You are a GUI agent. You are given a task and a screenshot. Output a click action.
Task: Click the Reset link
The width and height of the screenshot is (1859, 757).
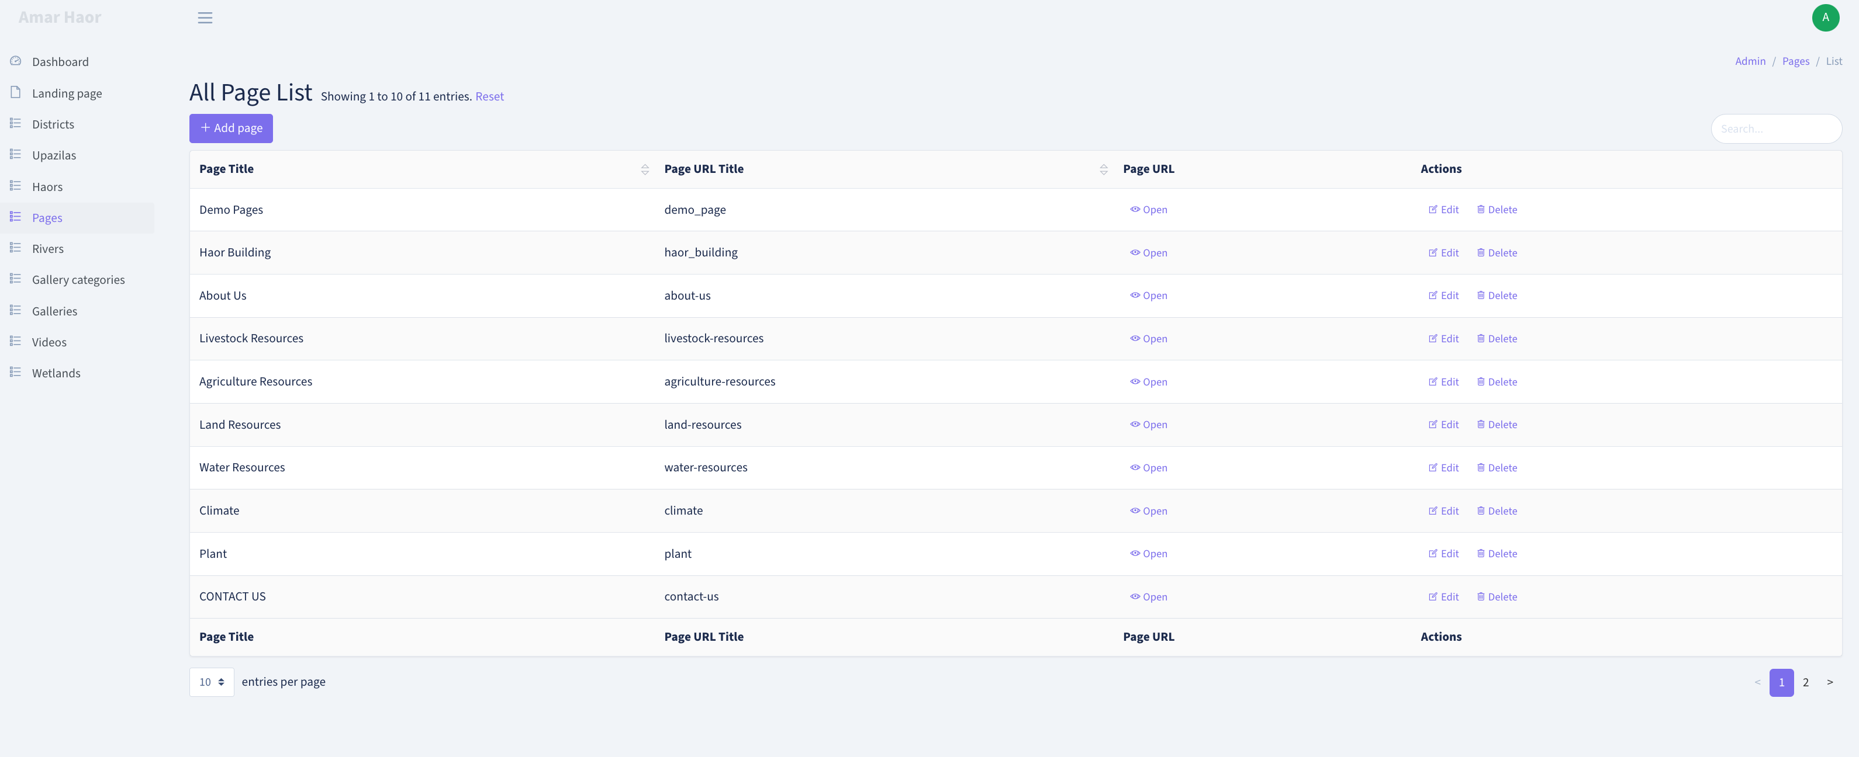(489, 96)
